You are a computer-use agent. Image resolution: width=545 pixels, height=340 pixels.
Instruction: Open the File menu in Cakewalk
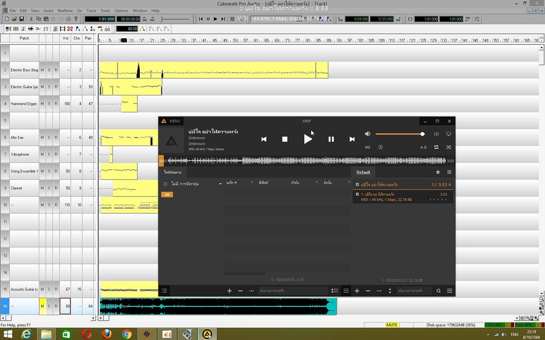12,10
